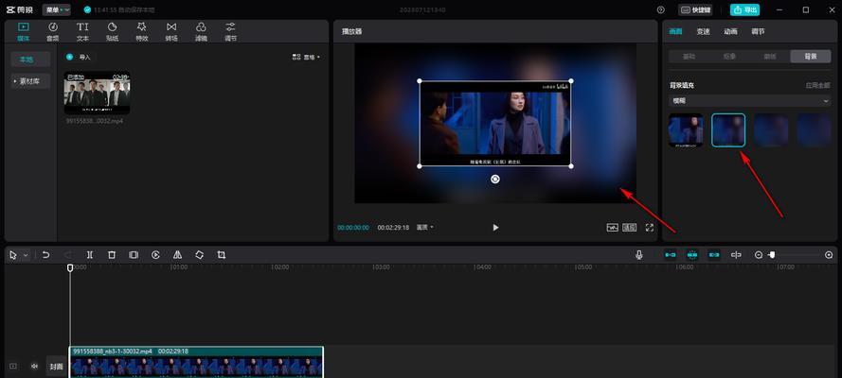The image size is (842, 378).
Task: Select the 蒙版 (Mask) sub-tab
Action: pyautogui.click(x=770, y=56)
